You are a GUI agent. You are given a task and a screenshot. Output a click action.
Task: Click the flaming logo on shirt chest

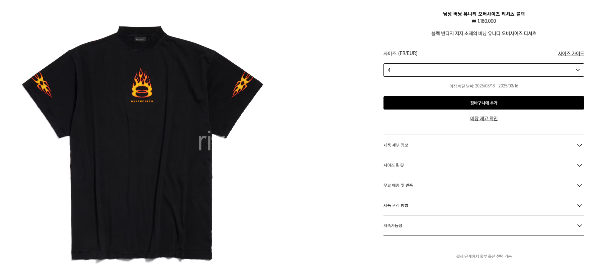point(142,85)
